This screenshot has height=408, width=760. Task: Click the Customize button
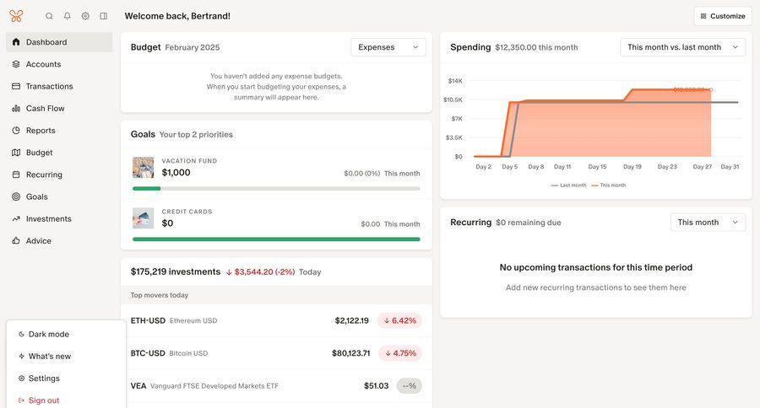pyautogui.click(x=723, y=16)
